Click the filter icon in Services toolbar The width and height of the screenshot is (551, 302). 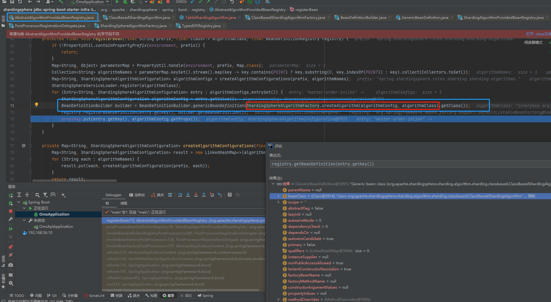coord(45,195)
